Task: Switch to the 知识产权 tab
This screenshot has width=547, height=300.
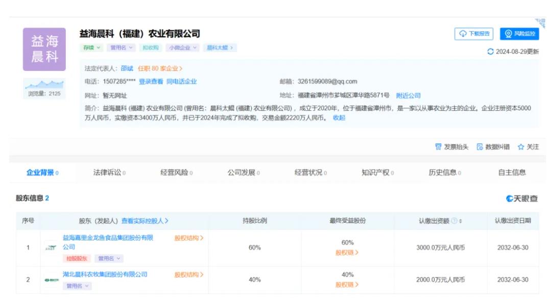Action: (377, 172)
